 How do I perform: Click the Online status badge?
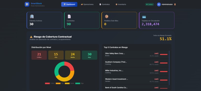tap(149, 4)
